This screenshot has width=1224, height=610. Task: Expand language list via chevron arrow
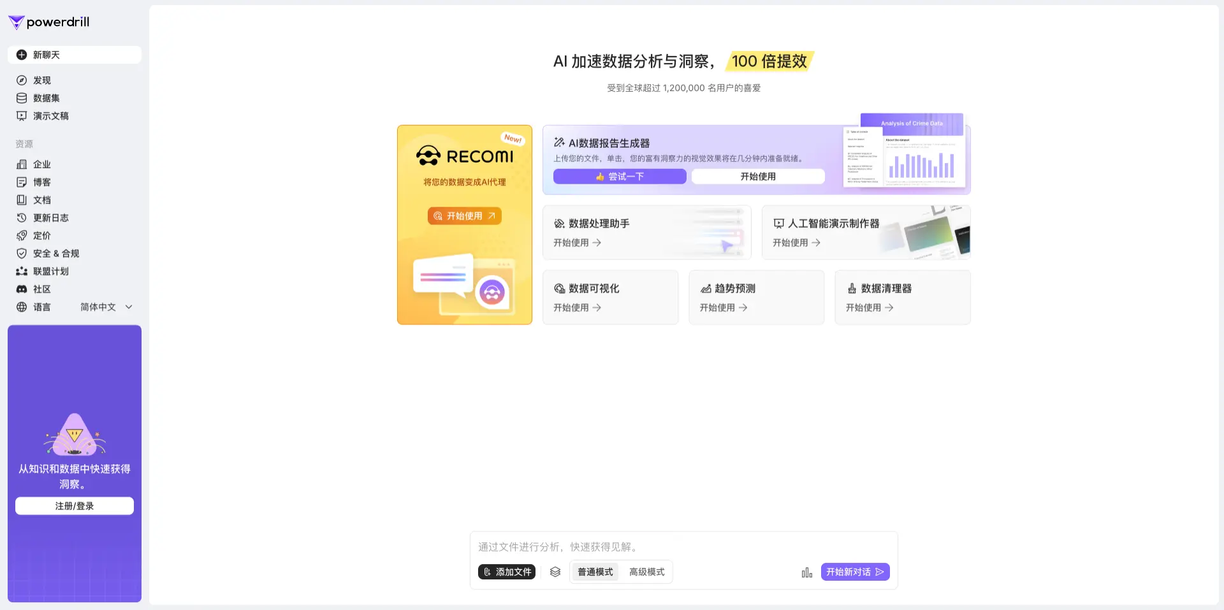pos(129,307)
